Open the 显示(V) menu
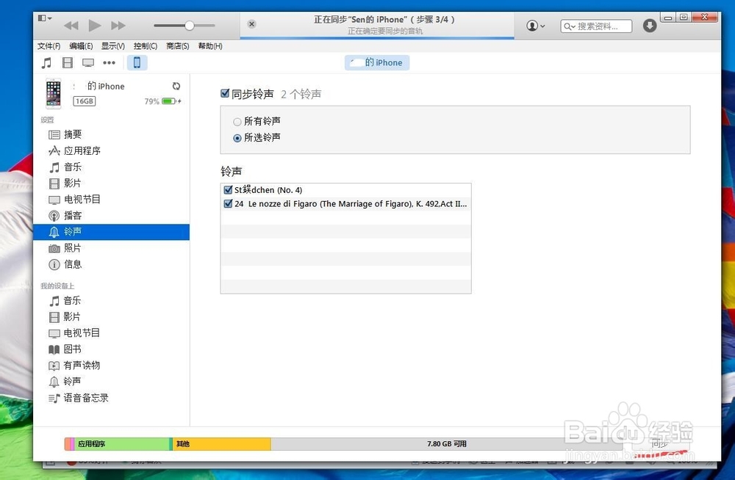The image size is (735, 480). [113, 46]
